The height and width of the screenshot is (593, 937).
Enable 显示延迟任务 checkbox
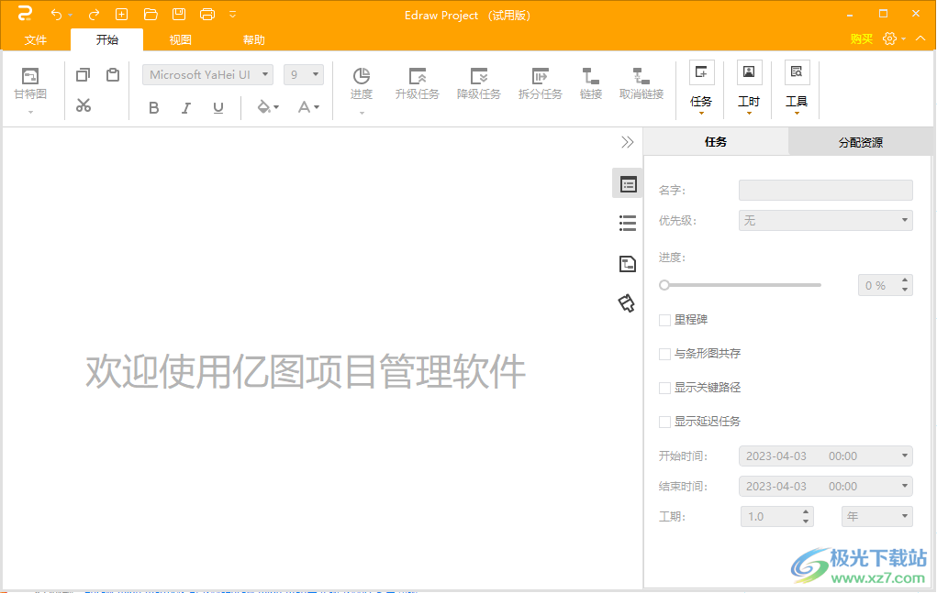[664, 423]
